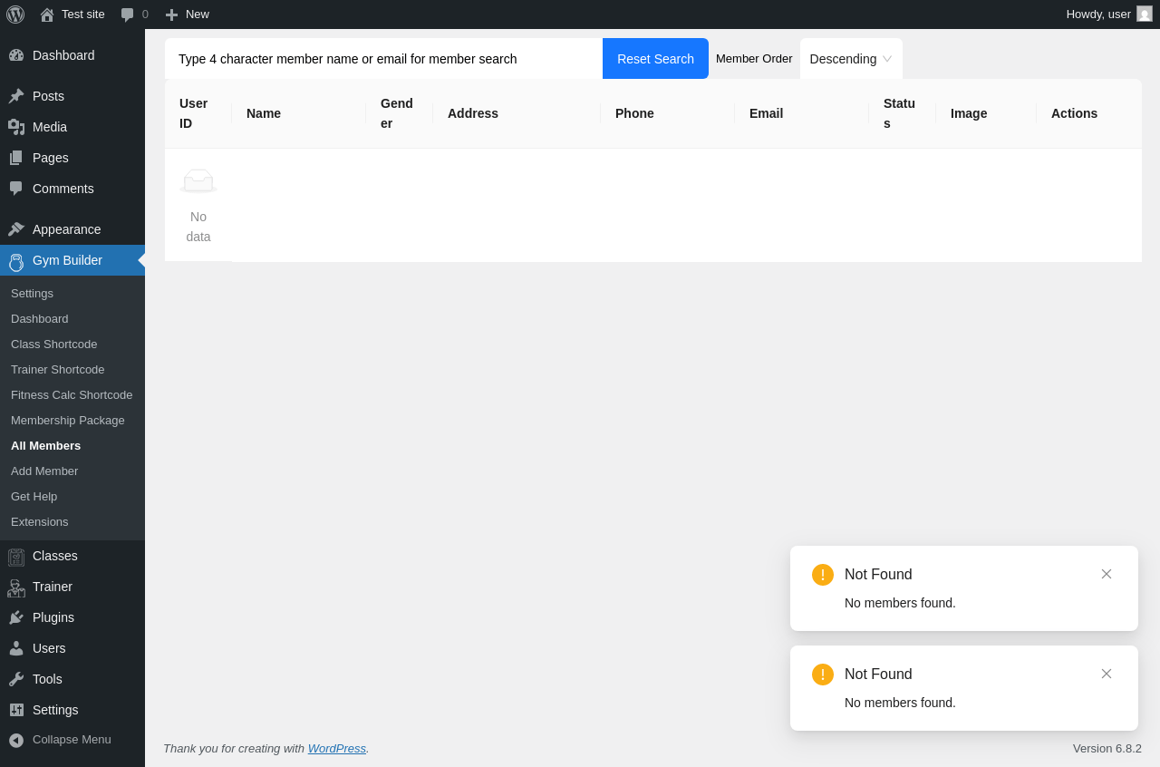The height and width of the screenshot is (767, 1160).
Task: Open the comments bubble icon in admin bar
Action: [128, 15]
